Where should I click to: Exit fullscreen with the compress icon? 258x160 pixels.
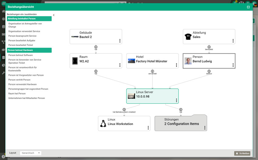coord(248,7)
